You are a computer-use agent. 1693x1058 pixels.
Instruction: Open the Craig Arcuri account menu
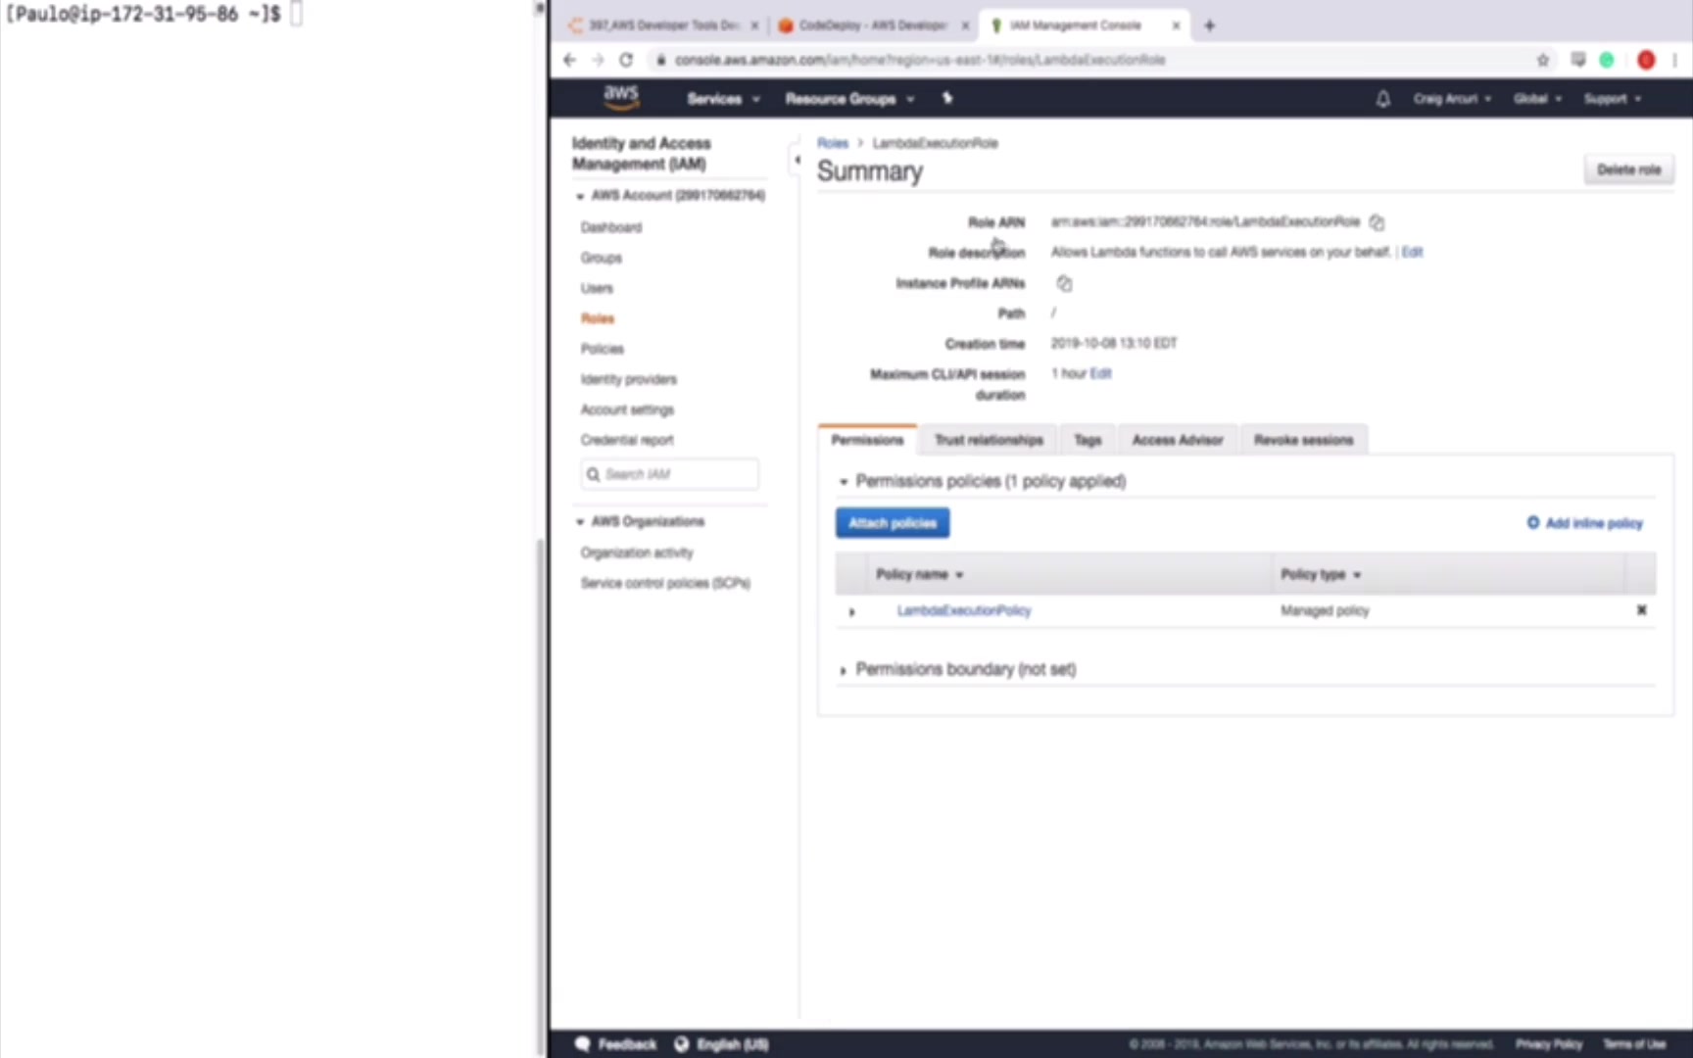pyautogui.click(x=1452, y=99)
